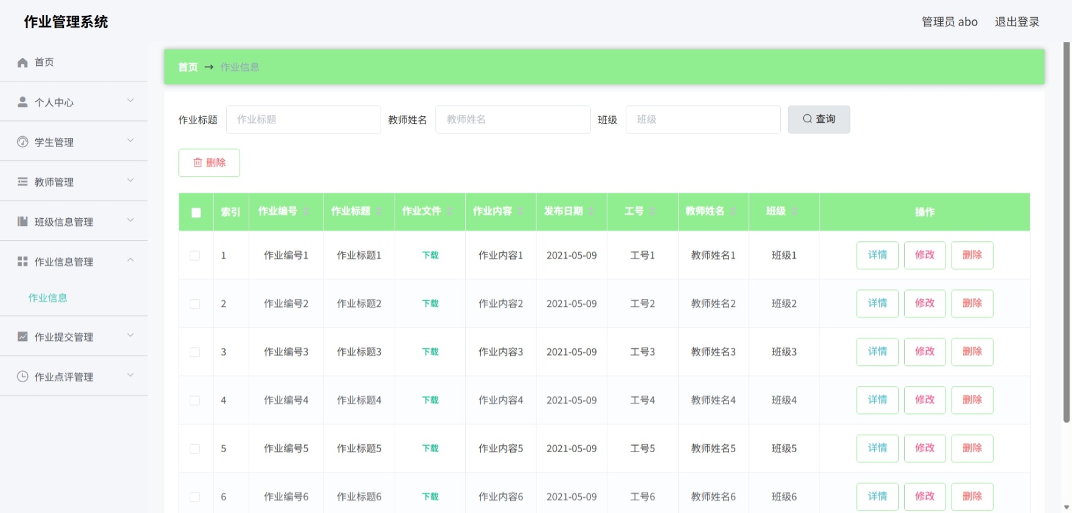Focus the 班级 search input
Screen dimensions: 1072x513
tap(703, 119)
